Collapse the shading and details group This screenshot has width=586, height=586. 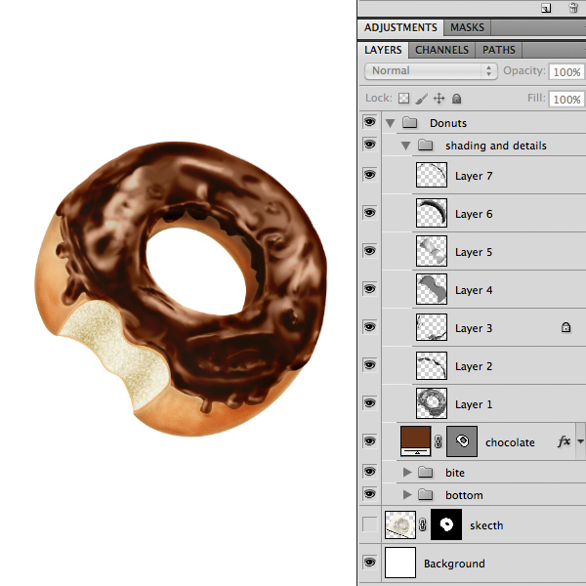pos(405,146)
